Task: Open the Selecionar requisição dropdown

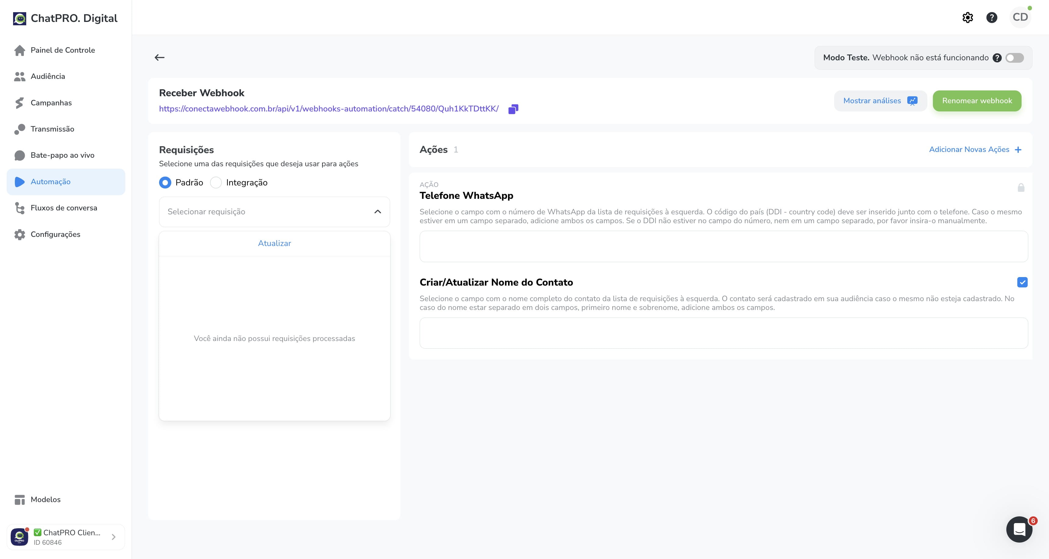Action: pos(275,212)
